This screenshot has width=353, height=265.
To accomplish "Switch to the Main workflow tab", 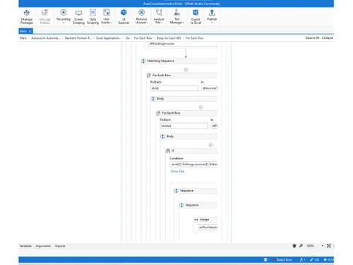I will [23, 31].
